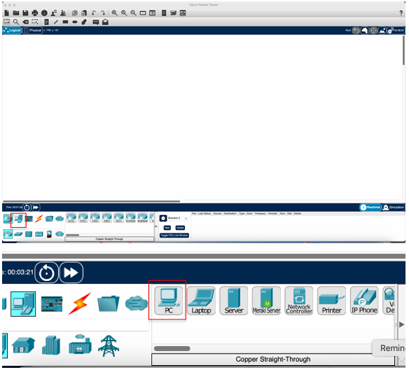Viewport: 409px width, 370px height.
Task: Select the Power Grid tower subcategory
Action: 109,346
